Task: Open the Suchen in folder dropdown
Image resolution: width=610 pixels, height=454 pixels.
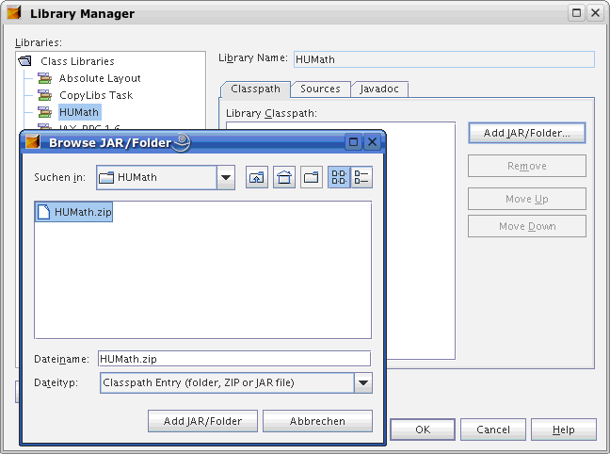Action: tap(225, 178)
